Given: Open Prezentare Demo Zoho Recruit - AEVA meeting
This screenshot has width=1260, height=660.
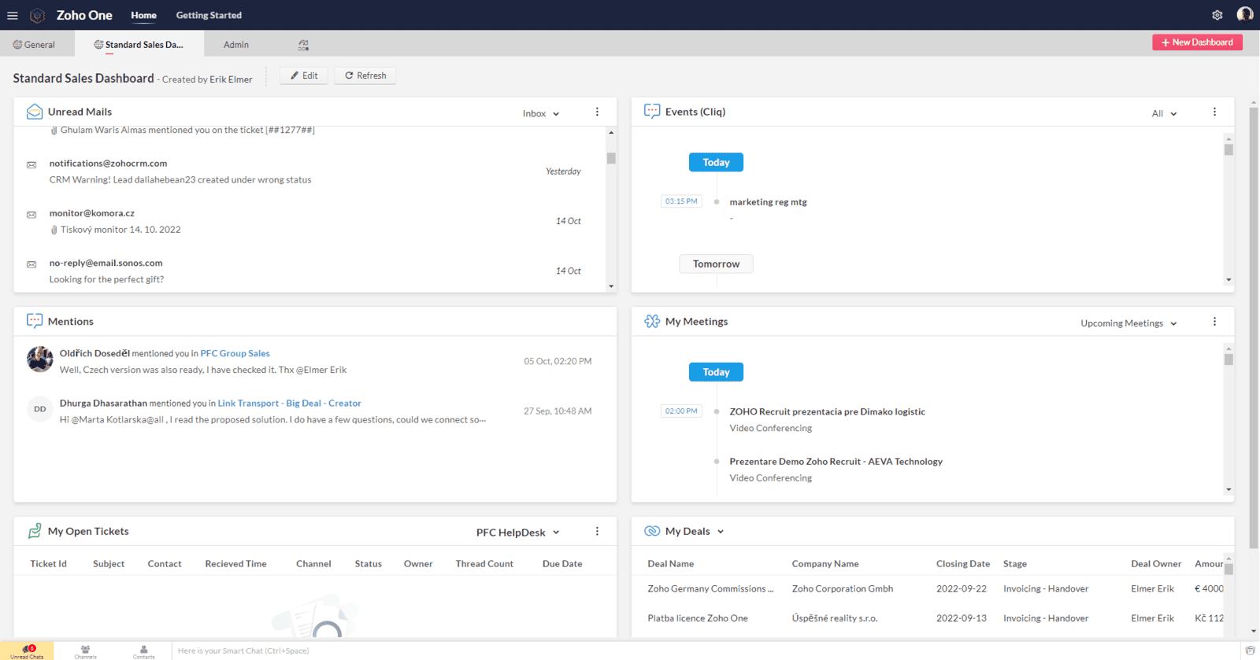Looking at the screenshot, I should click(x=836, y=462).
